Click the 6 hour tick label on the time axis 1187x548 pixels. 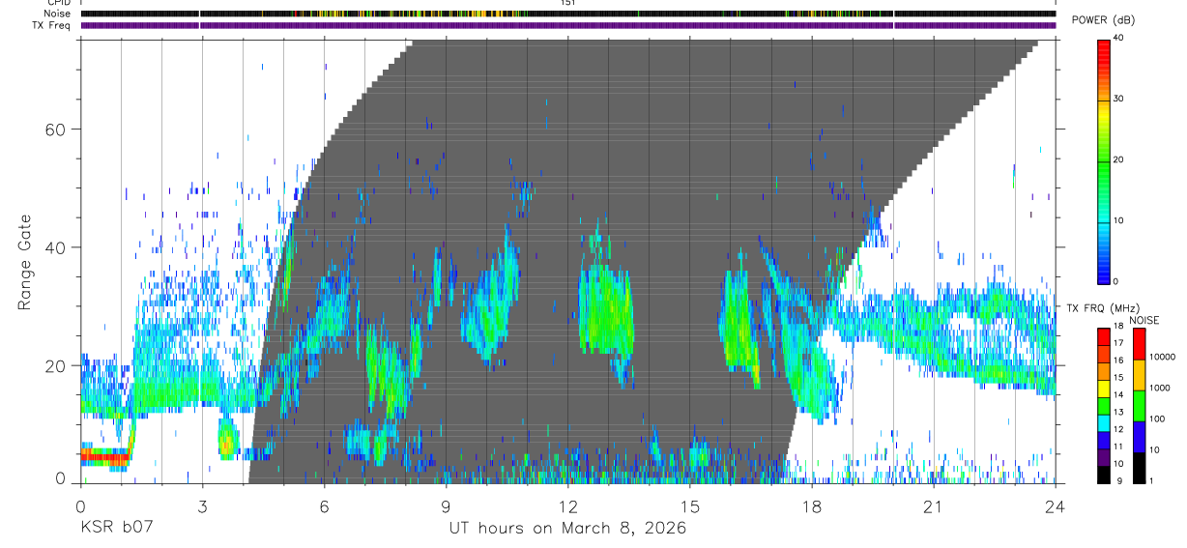(x=324, y=505)
